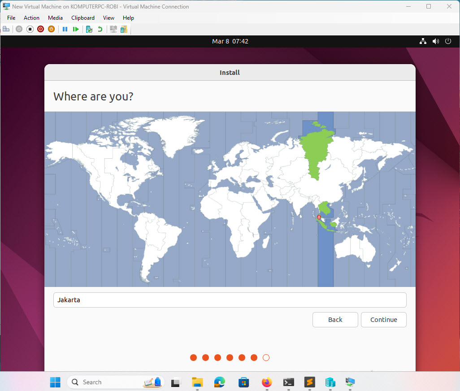
Task: Send Ctrl+Alt+Delete to the virtual machine
Action: [x=6, y=29]
